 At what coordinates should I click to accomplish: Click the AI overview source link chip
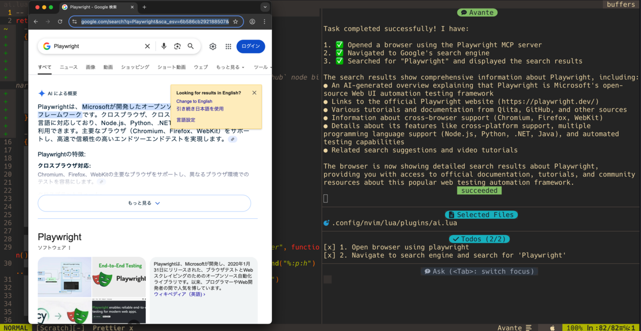click(232, 139)
